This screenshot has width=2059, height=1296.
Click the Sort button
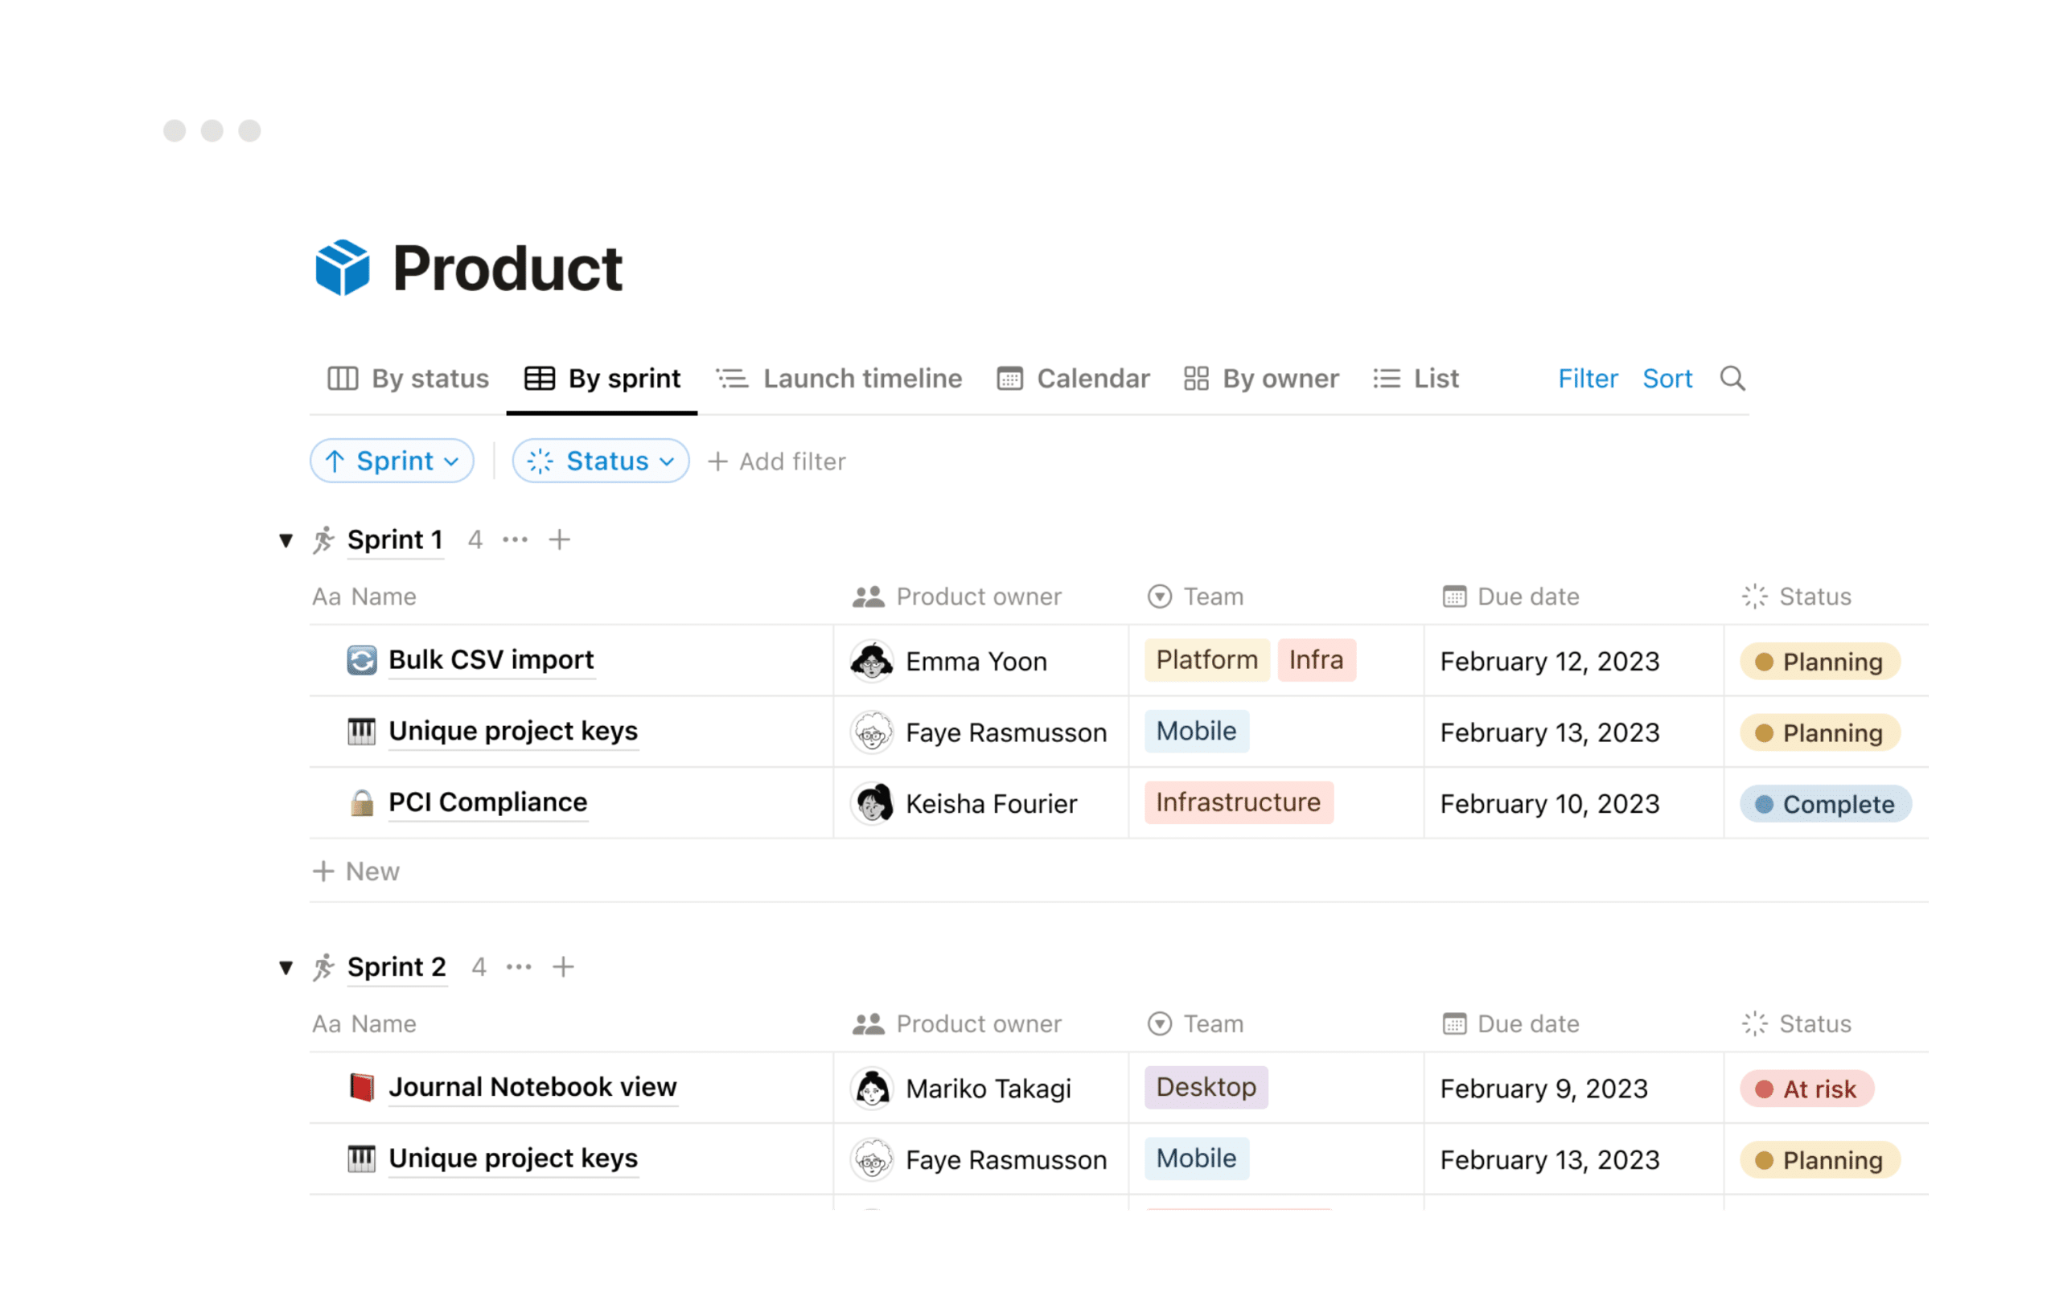click(1667, 378)
